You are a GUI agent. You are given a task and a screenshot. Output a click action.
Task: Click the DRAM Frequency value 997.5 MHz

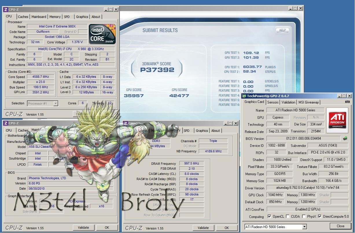192,164
